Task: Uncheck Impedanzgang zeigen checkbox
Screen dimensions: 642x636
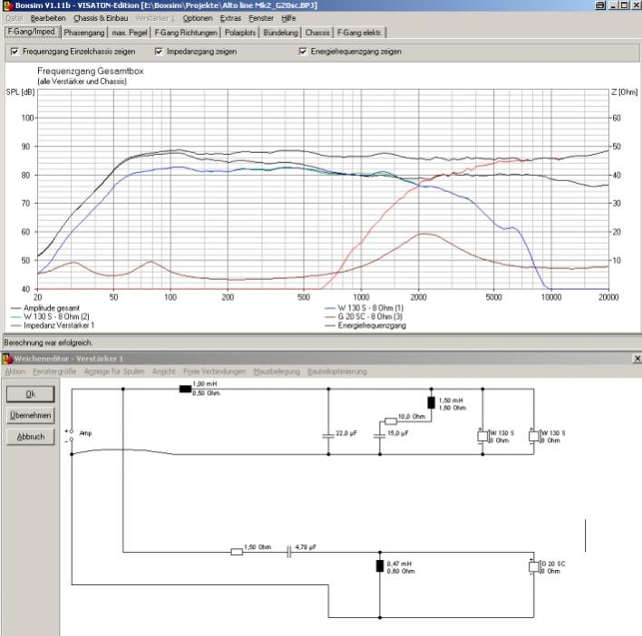Action: pos(160,52)
